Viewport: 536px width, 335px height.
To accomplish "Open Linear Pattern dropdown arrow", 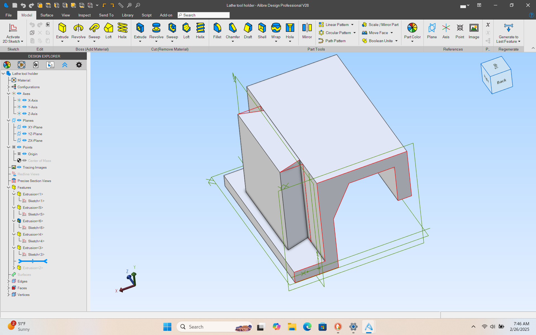I will pos(353,25).
